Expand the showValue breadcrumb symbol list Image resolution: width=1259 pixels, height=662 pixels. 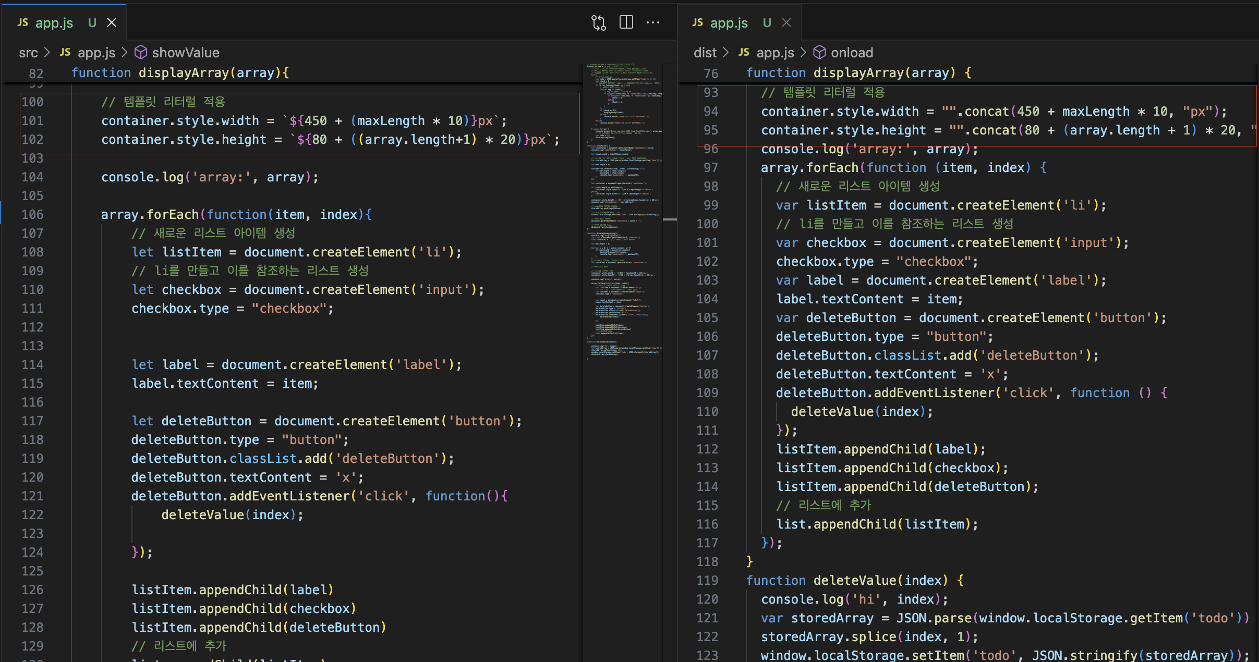[x=185, y=53]
